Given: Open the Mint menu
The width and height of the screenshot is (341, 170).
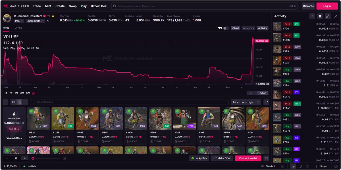Looking at the screenshot, I should click(x=48, y=6).
